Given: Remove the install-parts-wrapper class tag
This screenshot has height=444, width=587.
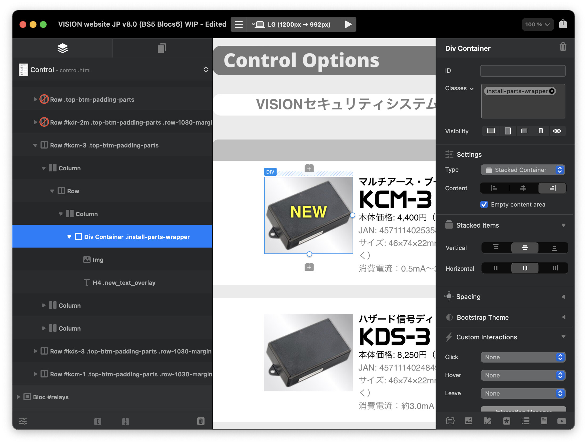Looking at the screenshot, I should tap(552, 91).
